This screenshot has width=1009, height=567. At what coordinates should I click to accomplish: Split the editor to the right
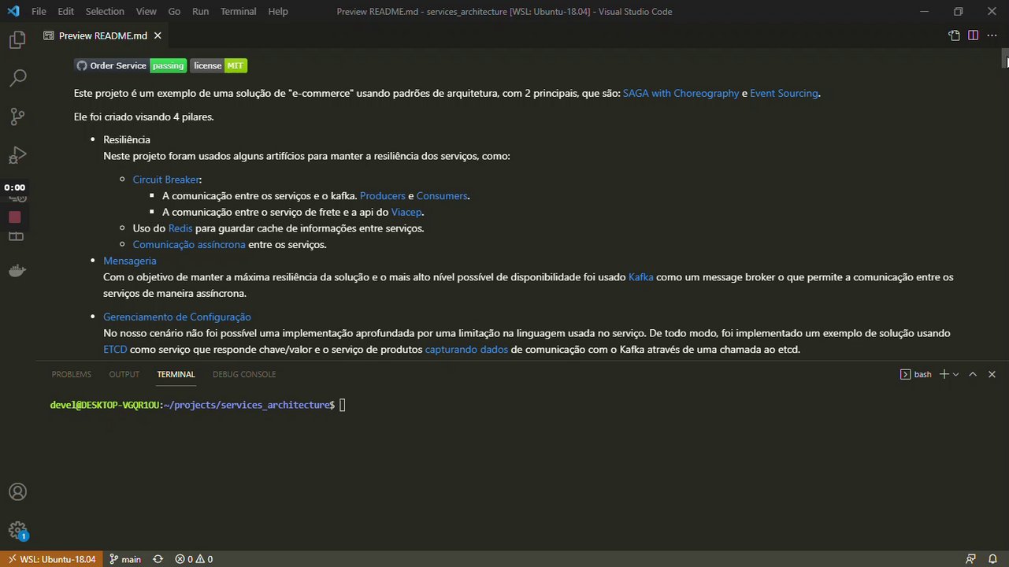(973, 35)
